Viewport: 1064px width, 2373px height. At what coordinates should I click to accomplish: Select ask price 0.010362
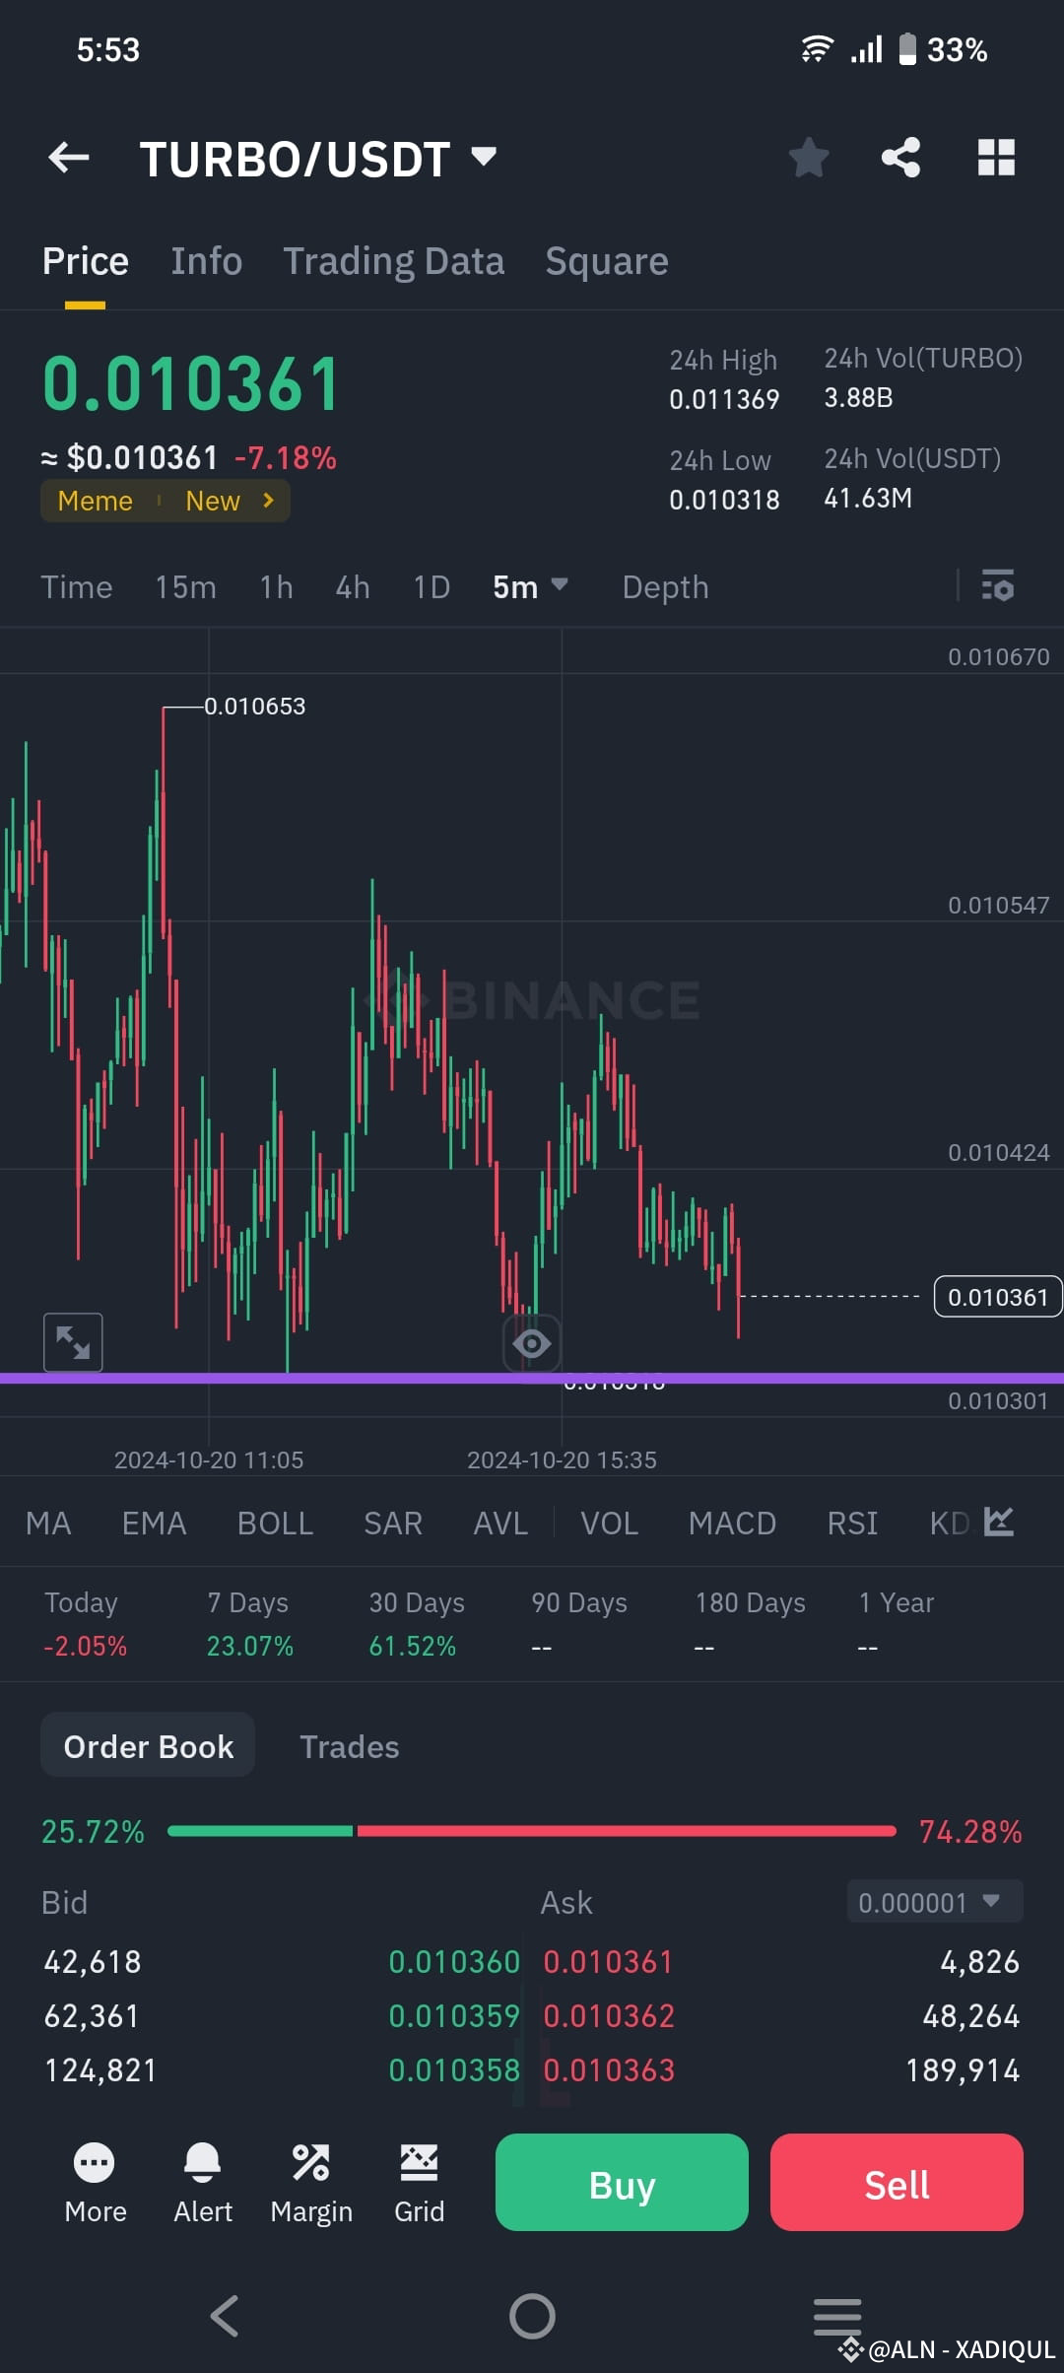click(x=609, y=2016)
